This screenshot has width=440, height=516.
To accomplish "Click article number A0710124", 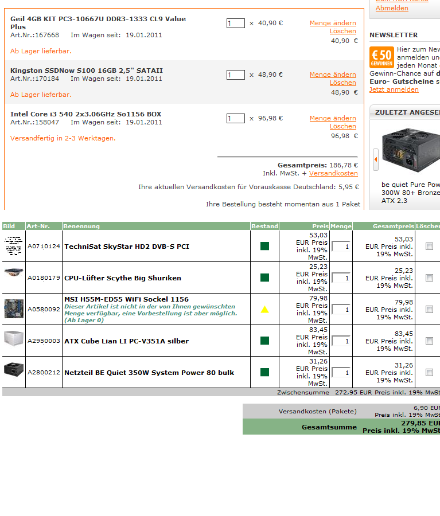I will point(44,246).
